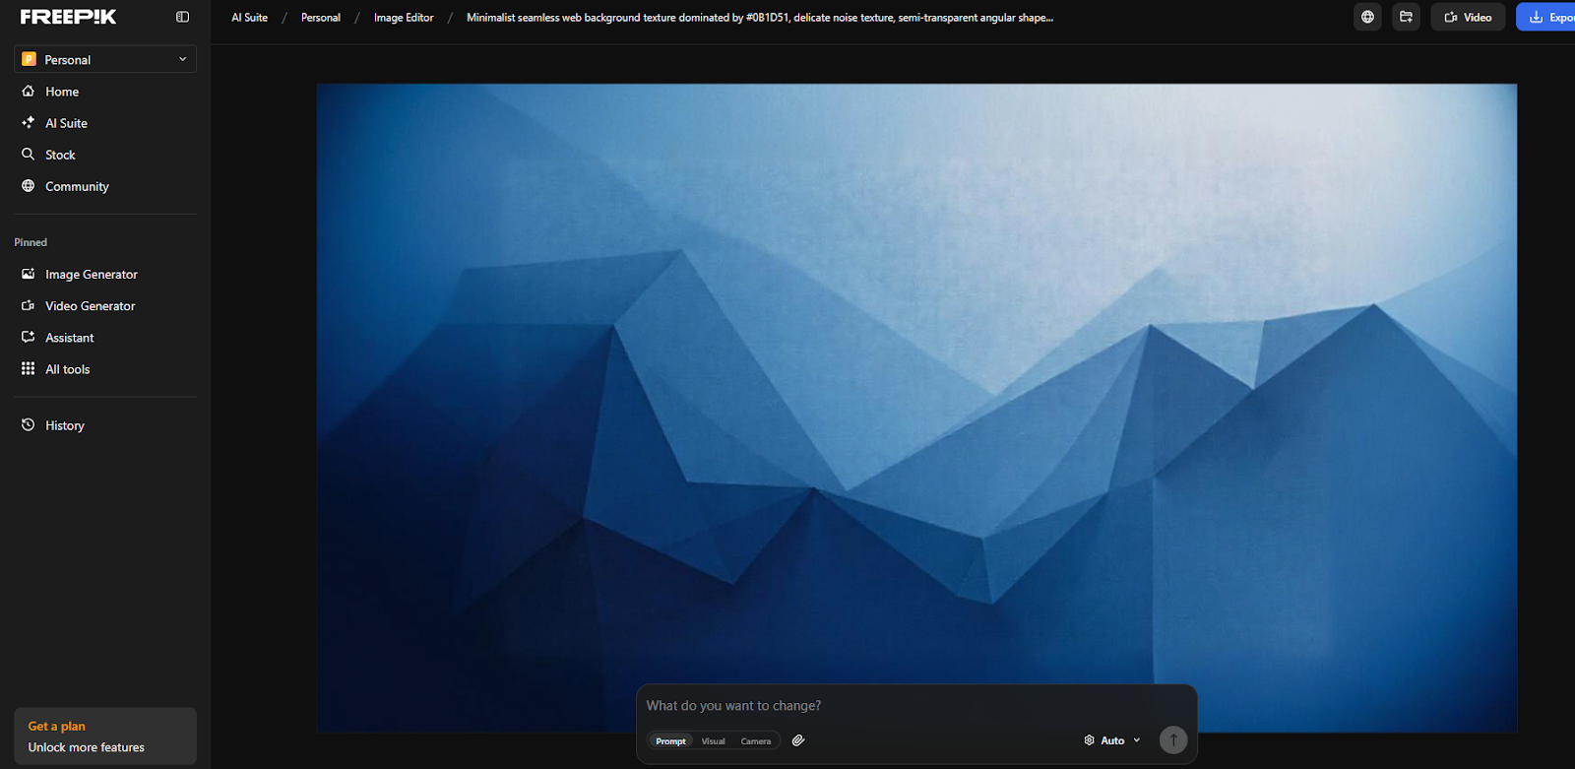Expand the Personal workspace dropdown
Screen dimensions: 1575x769
tap(105, 59)
